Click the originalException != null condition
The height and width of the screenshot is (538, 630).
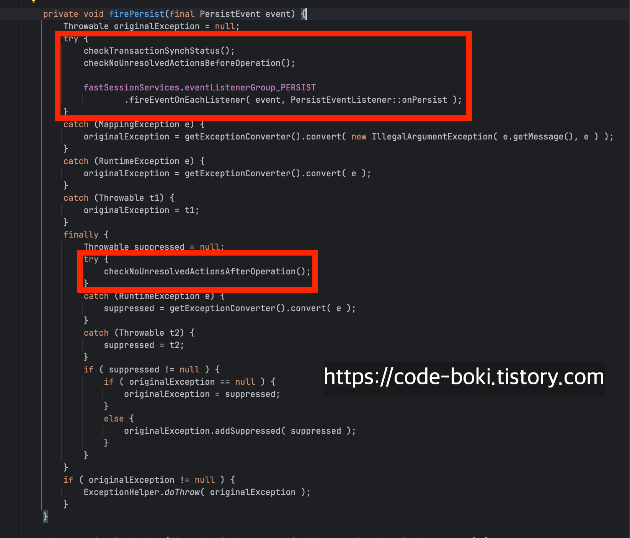click(x=152, y=480)
